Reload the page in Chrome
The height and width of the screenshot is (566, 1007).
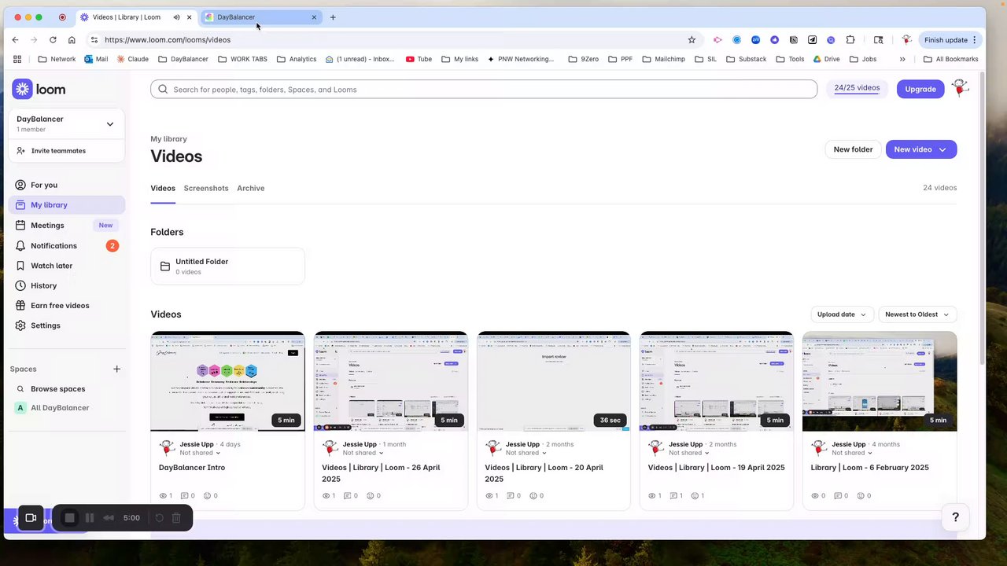pyautogui.click(x=53, y=39)
